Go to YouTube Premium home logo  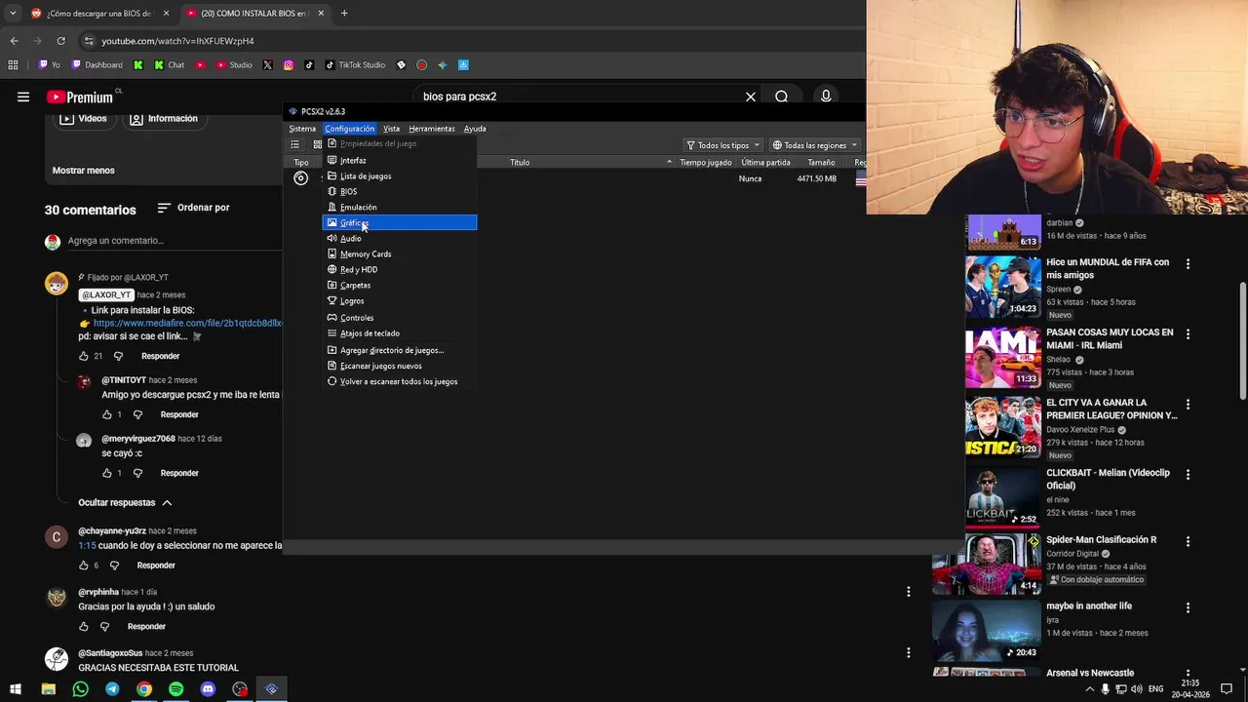pos(80,97)
